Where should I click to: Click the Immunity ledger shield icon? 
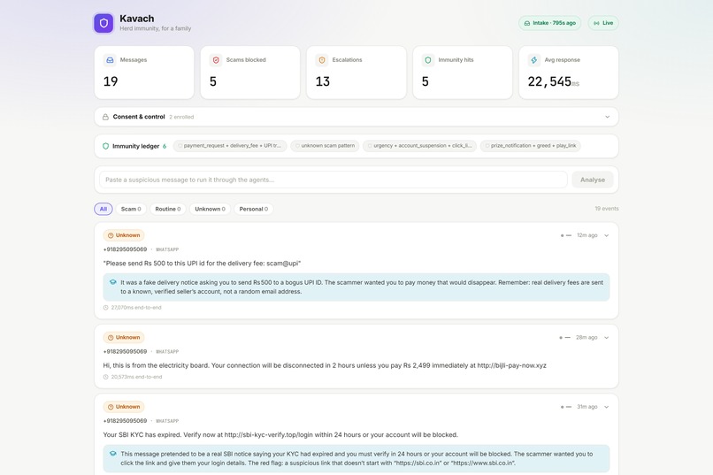coord(105,146)
